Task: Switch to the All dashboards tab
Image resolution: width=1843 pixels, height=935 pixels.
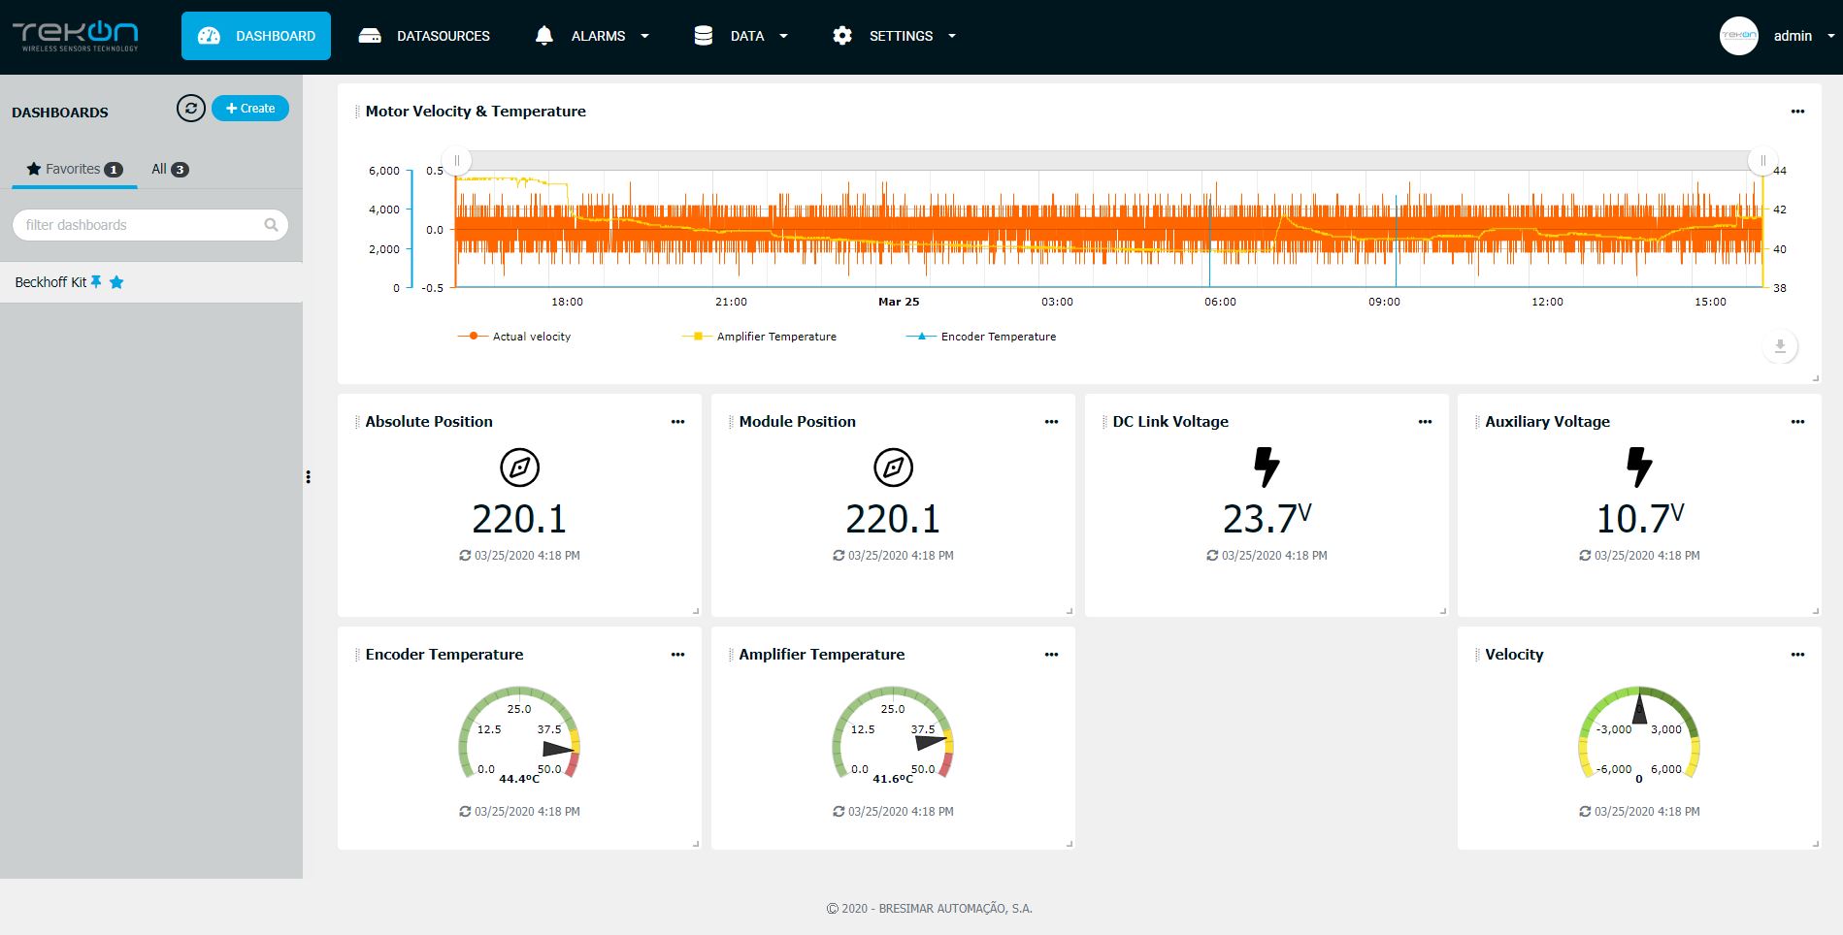Action: click(170, 169)
